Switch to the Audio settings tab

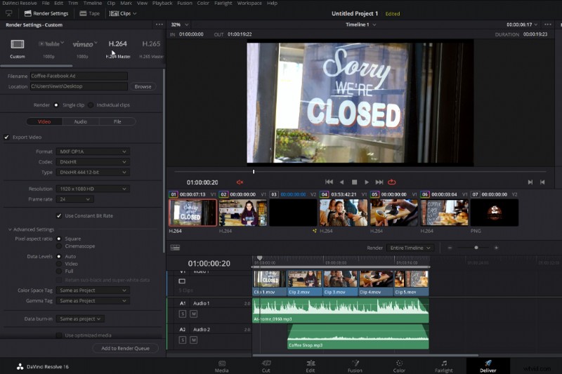click(81, 121)
